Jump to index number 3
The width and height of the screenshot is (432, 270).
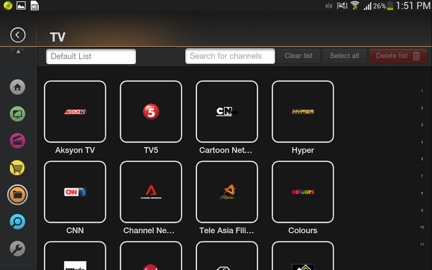[x=422, y=125]
